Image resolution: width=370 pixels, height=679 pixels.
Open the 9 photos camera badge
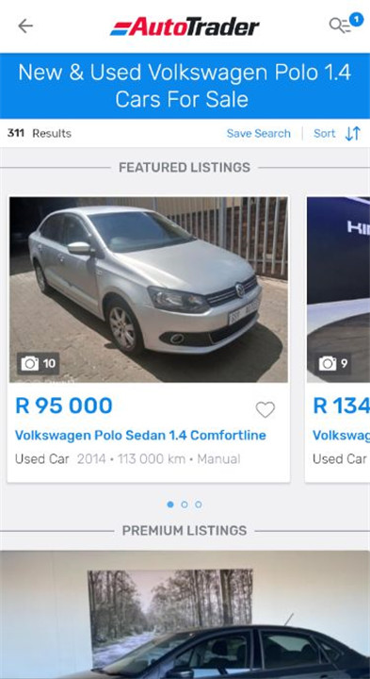pyautogui.click(x=333, y=364)
